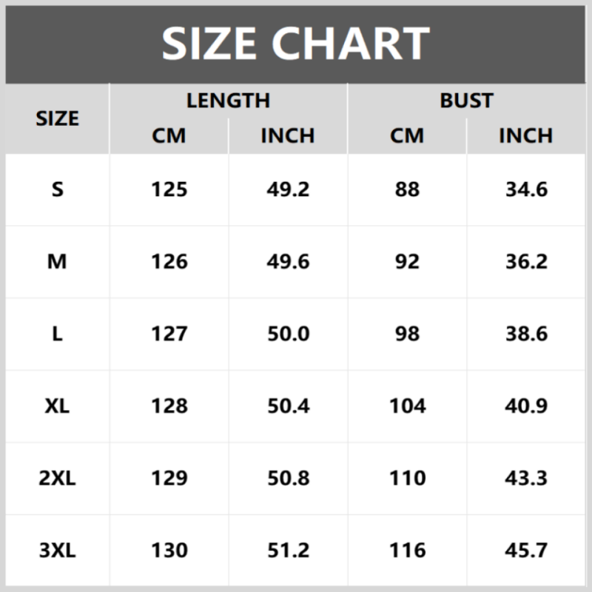The height and width of the screenshot is (592, 592).
Task: Select the M size row label
Action: coord(57,262)
